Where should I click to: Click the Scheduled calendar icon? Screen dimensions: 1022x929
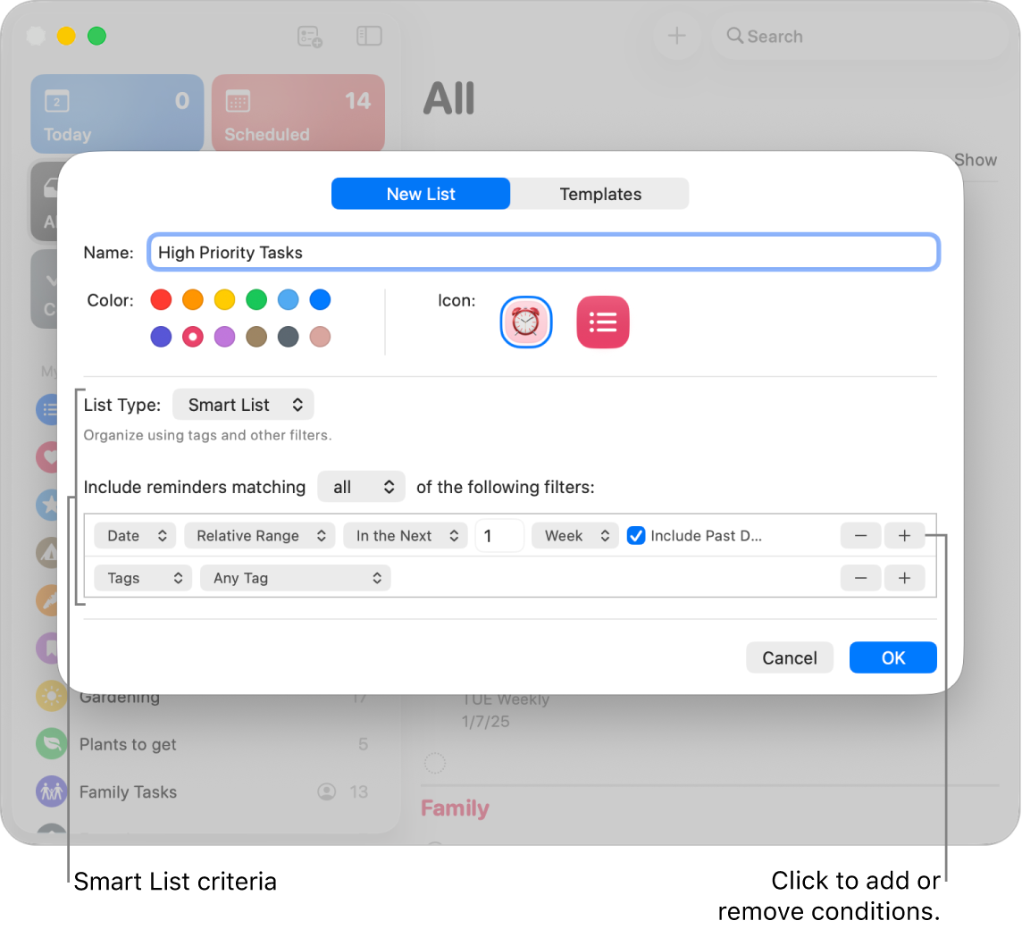(x=237, y=101)
